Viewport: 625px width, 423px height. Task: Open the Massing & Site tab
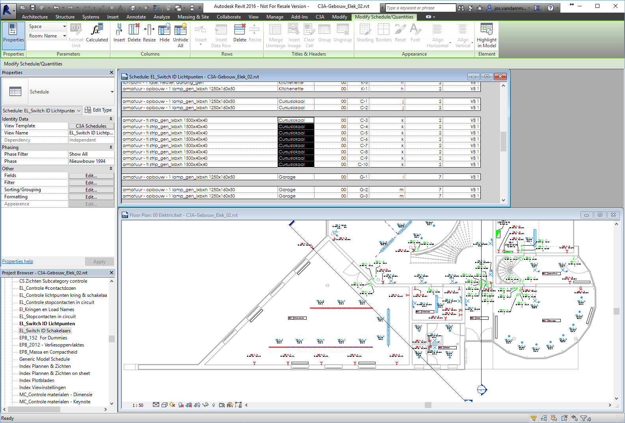pos(193,17)
